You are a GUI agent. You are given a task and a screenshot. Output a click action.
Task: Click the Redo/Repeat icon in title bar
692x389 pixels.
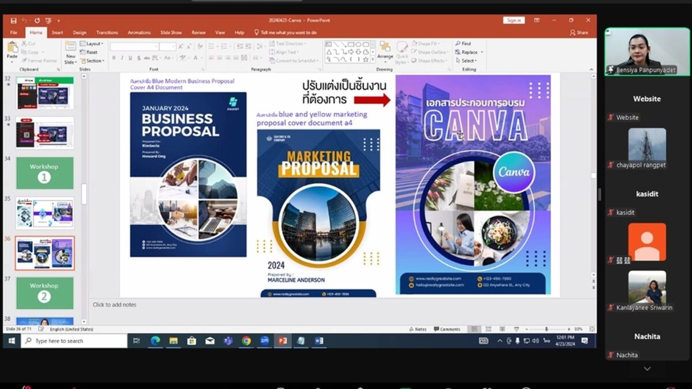(38, 20)
